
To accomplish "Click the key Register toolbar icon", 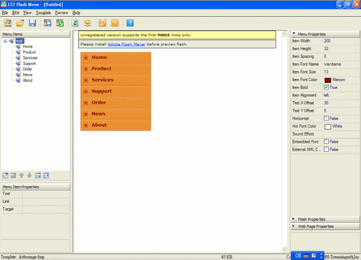I will point(102,23).
